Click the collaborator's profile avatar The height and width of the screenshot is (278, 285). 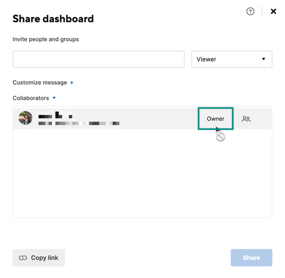tap(26, 118)
